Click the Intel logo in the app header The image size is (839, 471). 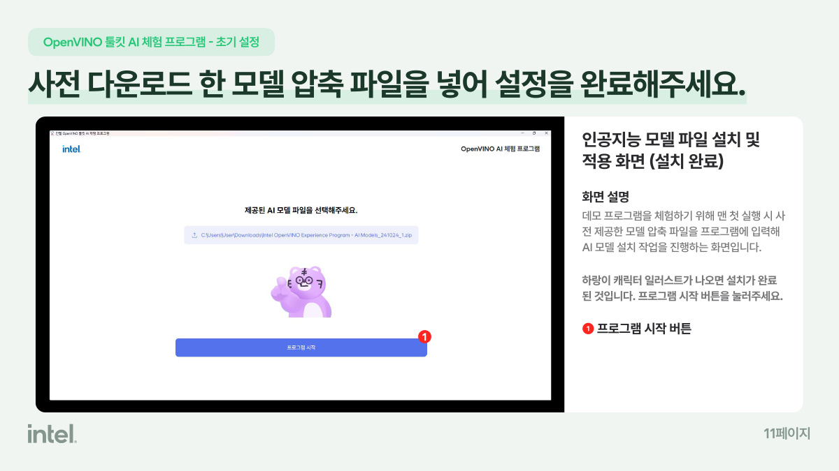pyautogui.click(x=71, y=149)
